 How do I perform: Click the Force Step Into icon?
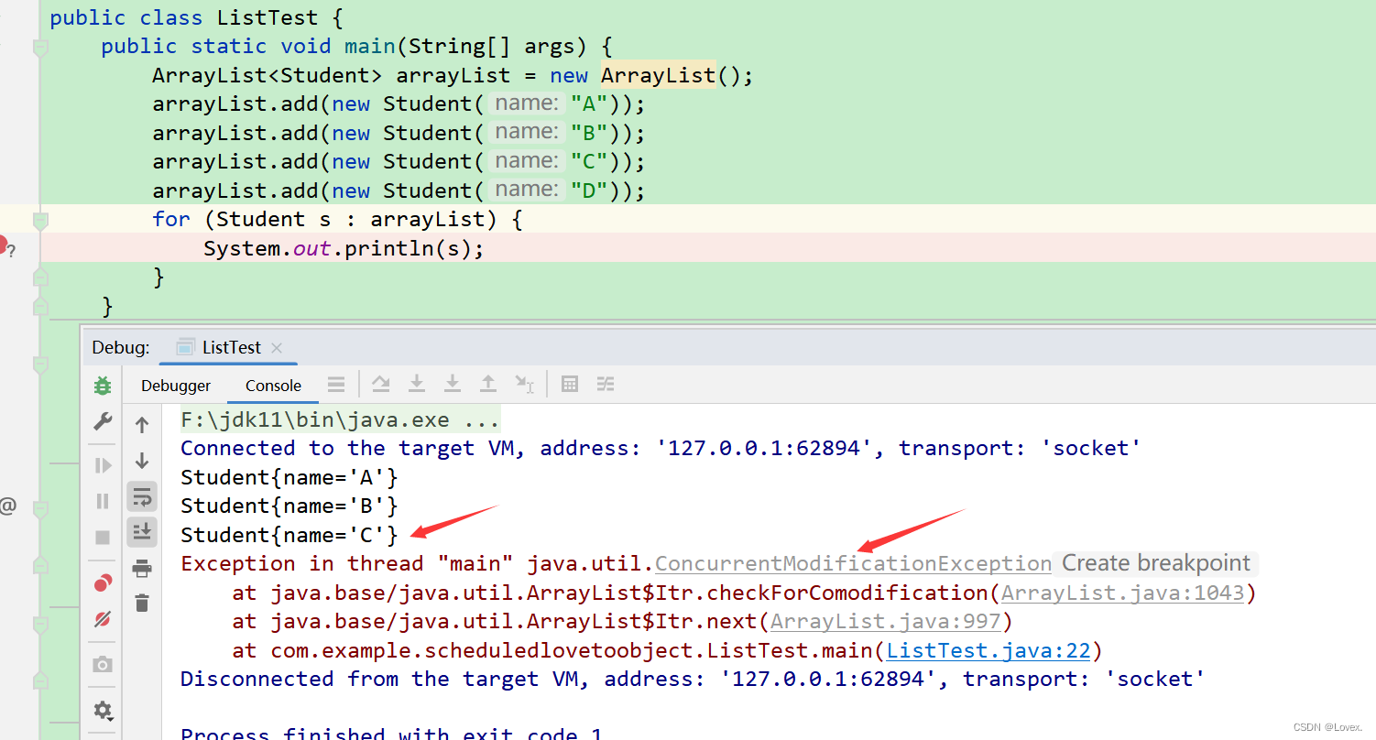pyautogui.click(x=453, y=385)
